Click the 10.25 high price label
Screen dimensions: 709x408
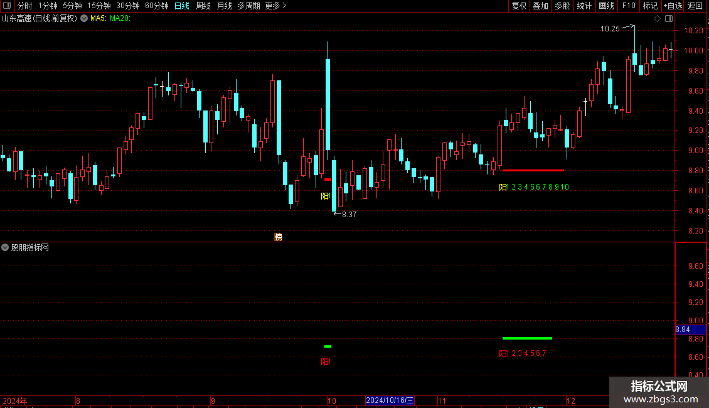pyautogui.click(x=610, y=28)
